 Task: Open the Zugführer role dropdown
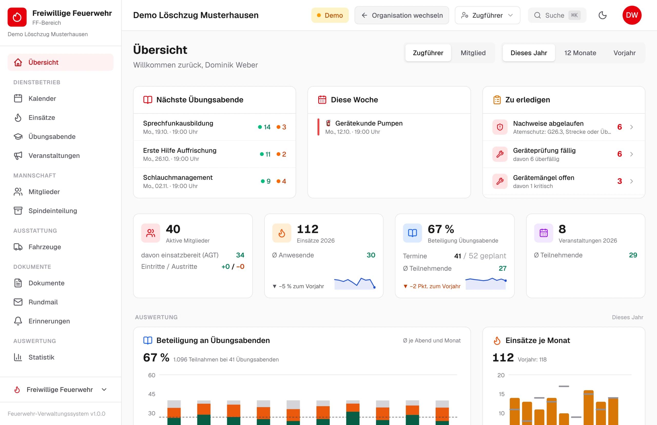click(487, 15)
